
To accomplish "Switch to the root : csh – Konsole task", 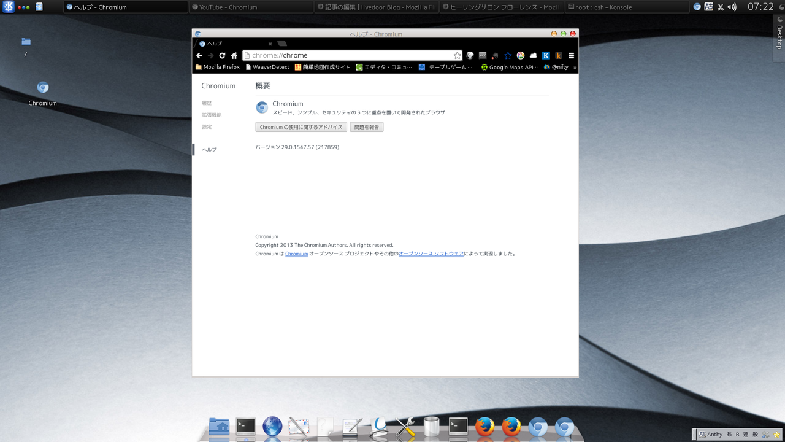I will (627, 7).
